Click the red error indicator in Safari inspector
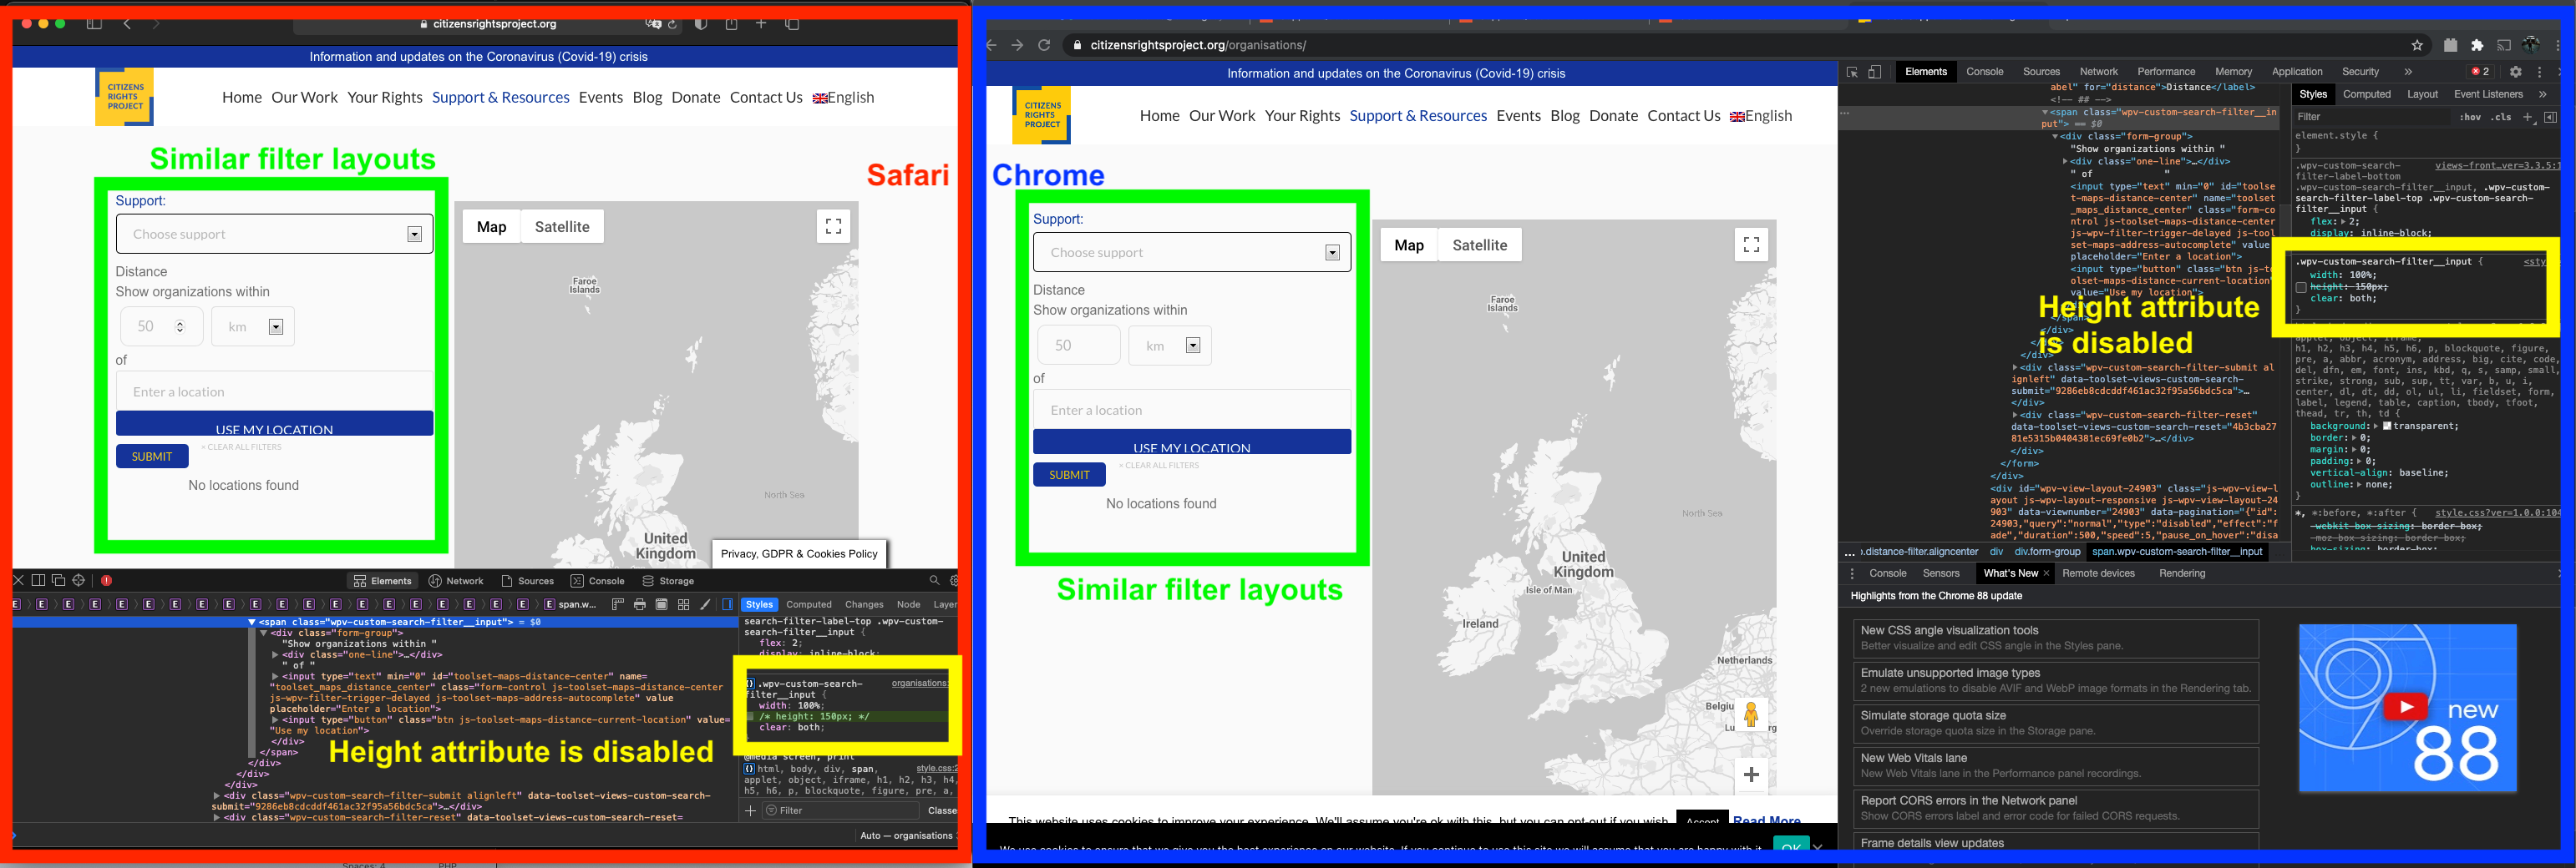The width and height of the screenshot is (2576, 868). click(106, 580)
